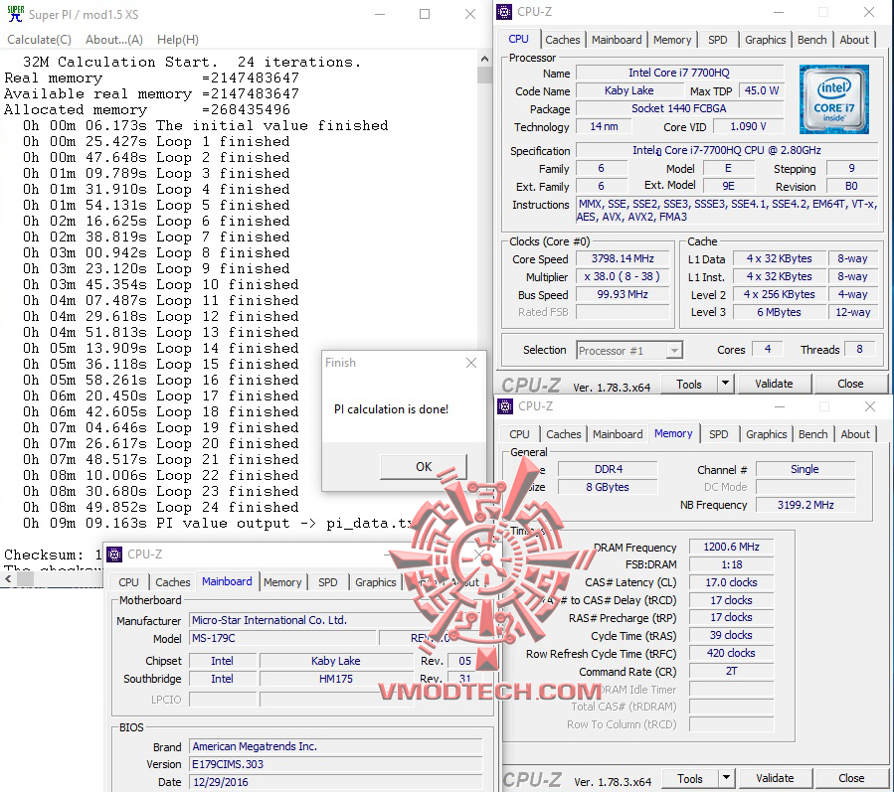Minimize the Super PI window
The image size is (894, 792).
[380, 14]
